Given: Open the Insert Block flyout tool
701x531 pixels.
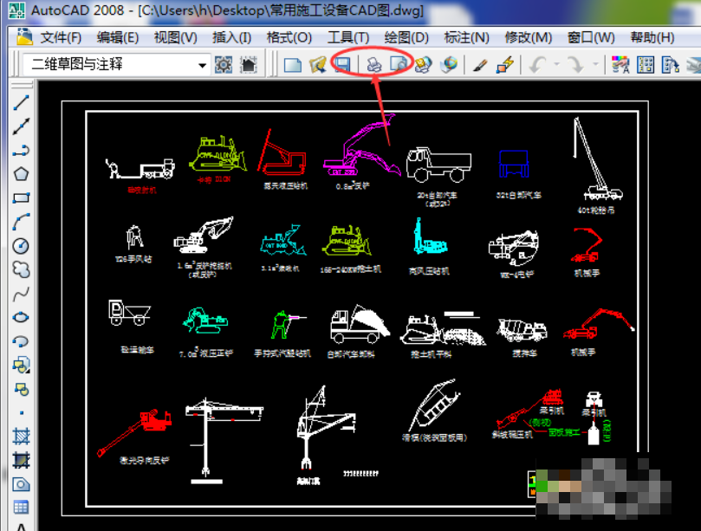Looking at the screenshot, I should (x=21, y=366).
